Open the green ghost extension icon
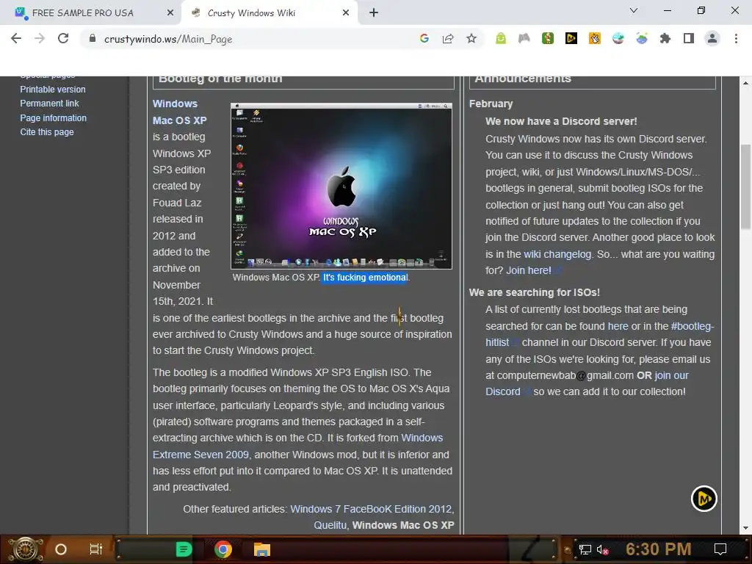This screenshot has height=564, width=752. click(x=501, y=38)
